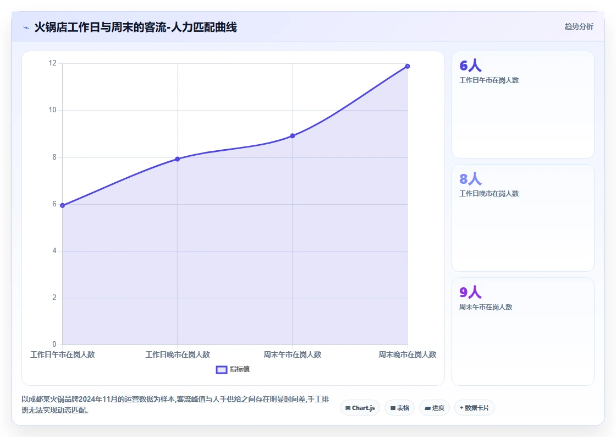
Task: Click the 周末晚市在岗人数 x-axis label
Action: [408, 354]
